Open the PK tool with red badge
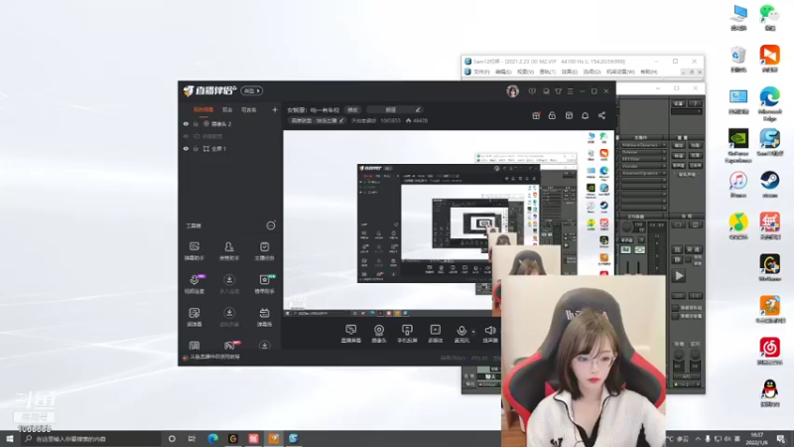Viewport: 794px width, 447px height. click(x=229, y=346)
